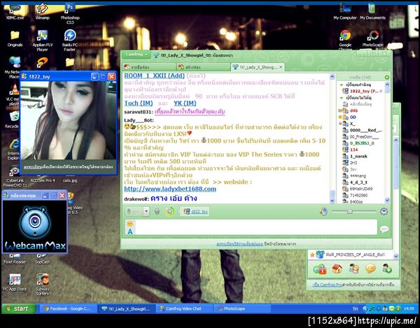The height and width of the screenshot is (328, 420).
Task: Open the Originals folder icon
Action: 15,38
